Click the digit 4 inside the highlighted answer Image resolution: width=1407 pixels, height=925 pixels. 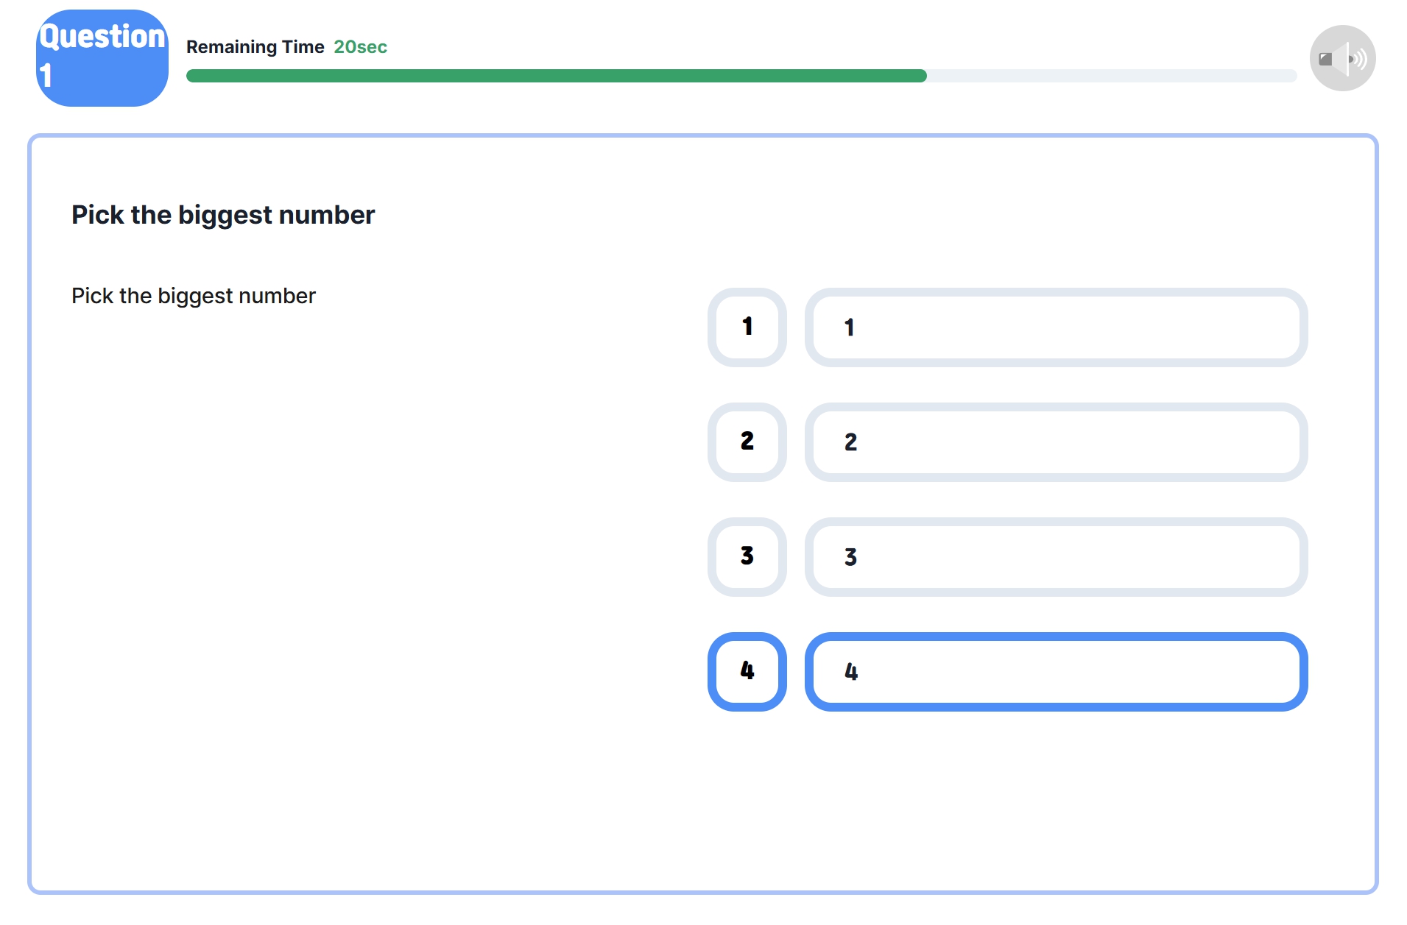pyautogui.click(x=851, y=672)
